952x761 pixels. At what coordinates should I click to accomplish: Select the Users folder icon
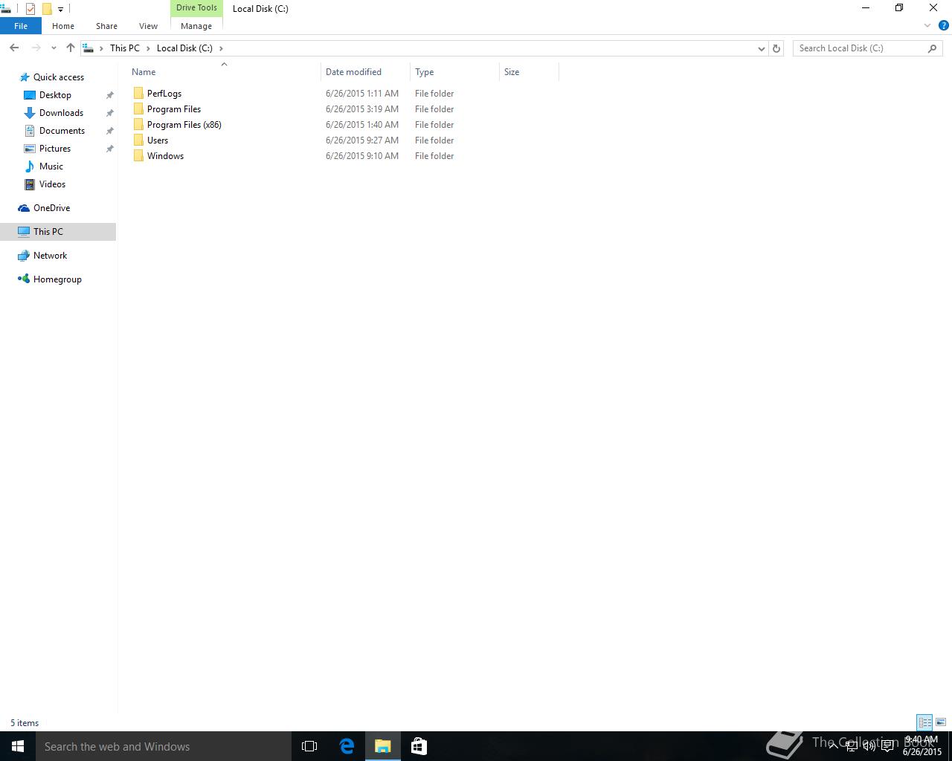(138, 140)
